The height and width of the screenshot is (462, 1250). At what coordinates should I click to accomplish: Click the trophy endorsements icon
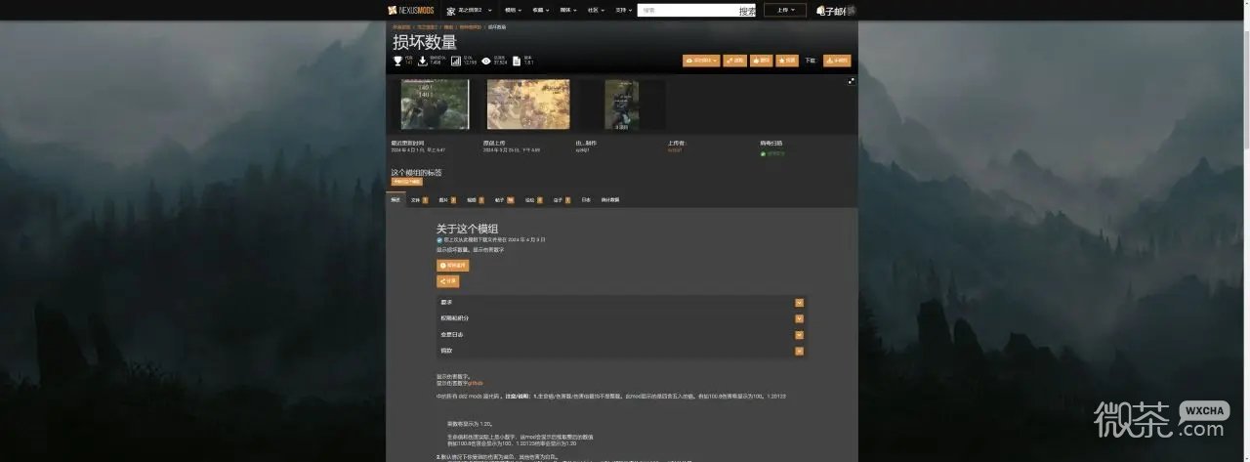click(397, 61)
